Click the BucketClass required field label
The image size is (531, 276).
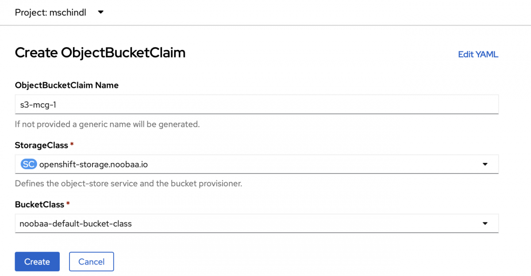click(42, 204)
